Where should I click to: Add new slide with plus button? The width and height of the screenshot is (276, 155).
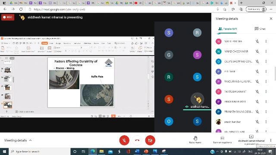coord(7,112)
